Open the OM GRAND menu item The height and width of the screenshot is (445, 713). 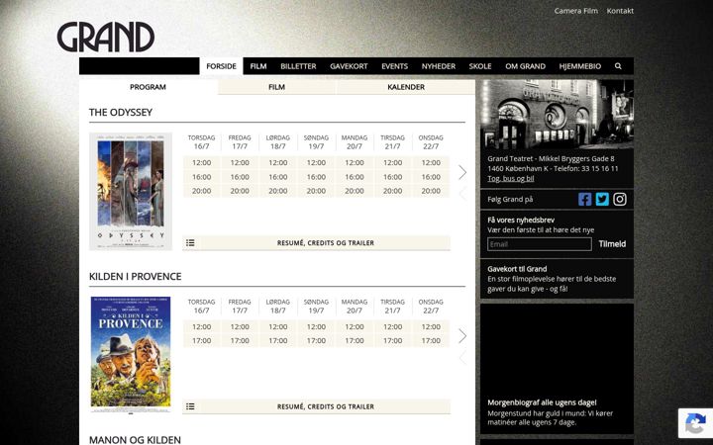(525, 66)
